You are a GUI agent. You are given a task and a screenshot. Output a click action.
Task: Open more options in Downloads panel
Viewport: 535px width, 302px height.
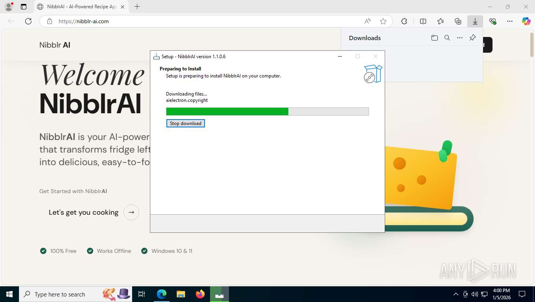point(460,38)
